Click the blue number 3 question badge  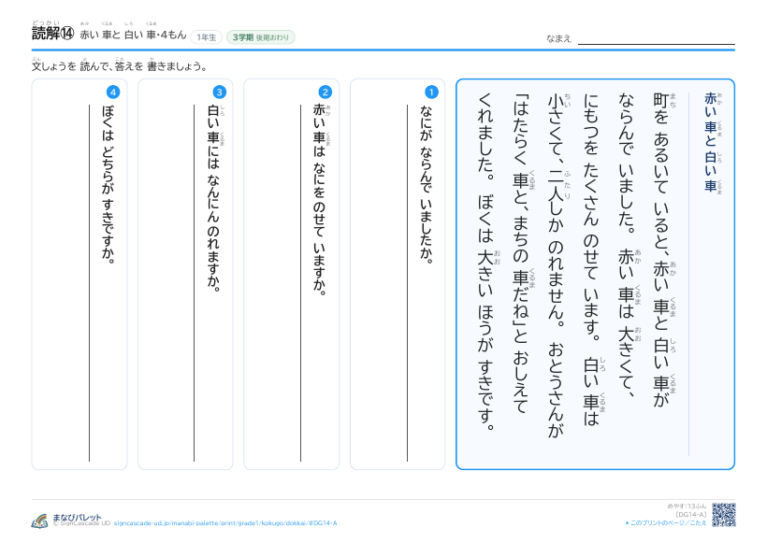(219, 92)
